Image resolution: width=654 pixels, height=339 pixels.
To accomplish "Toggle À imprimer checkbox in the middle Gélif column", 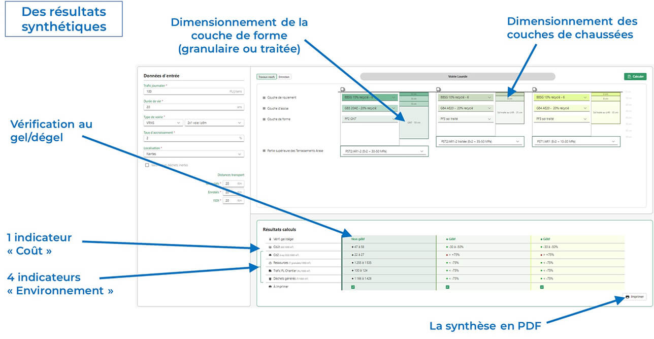I will (447, 287).
